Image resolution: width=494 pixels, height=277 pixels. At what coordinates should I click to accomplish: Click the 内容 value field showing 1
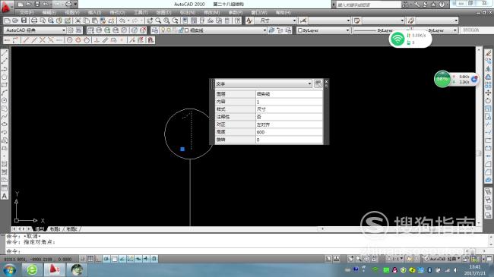click(x=289, y=102)
